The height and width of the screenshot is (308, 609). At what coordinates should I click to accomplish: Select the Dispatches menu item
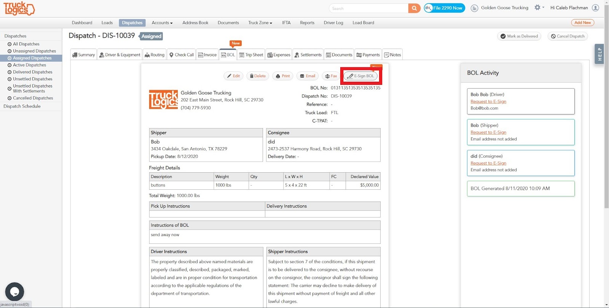[132, 23]
